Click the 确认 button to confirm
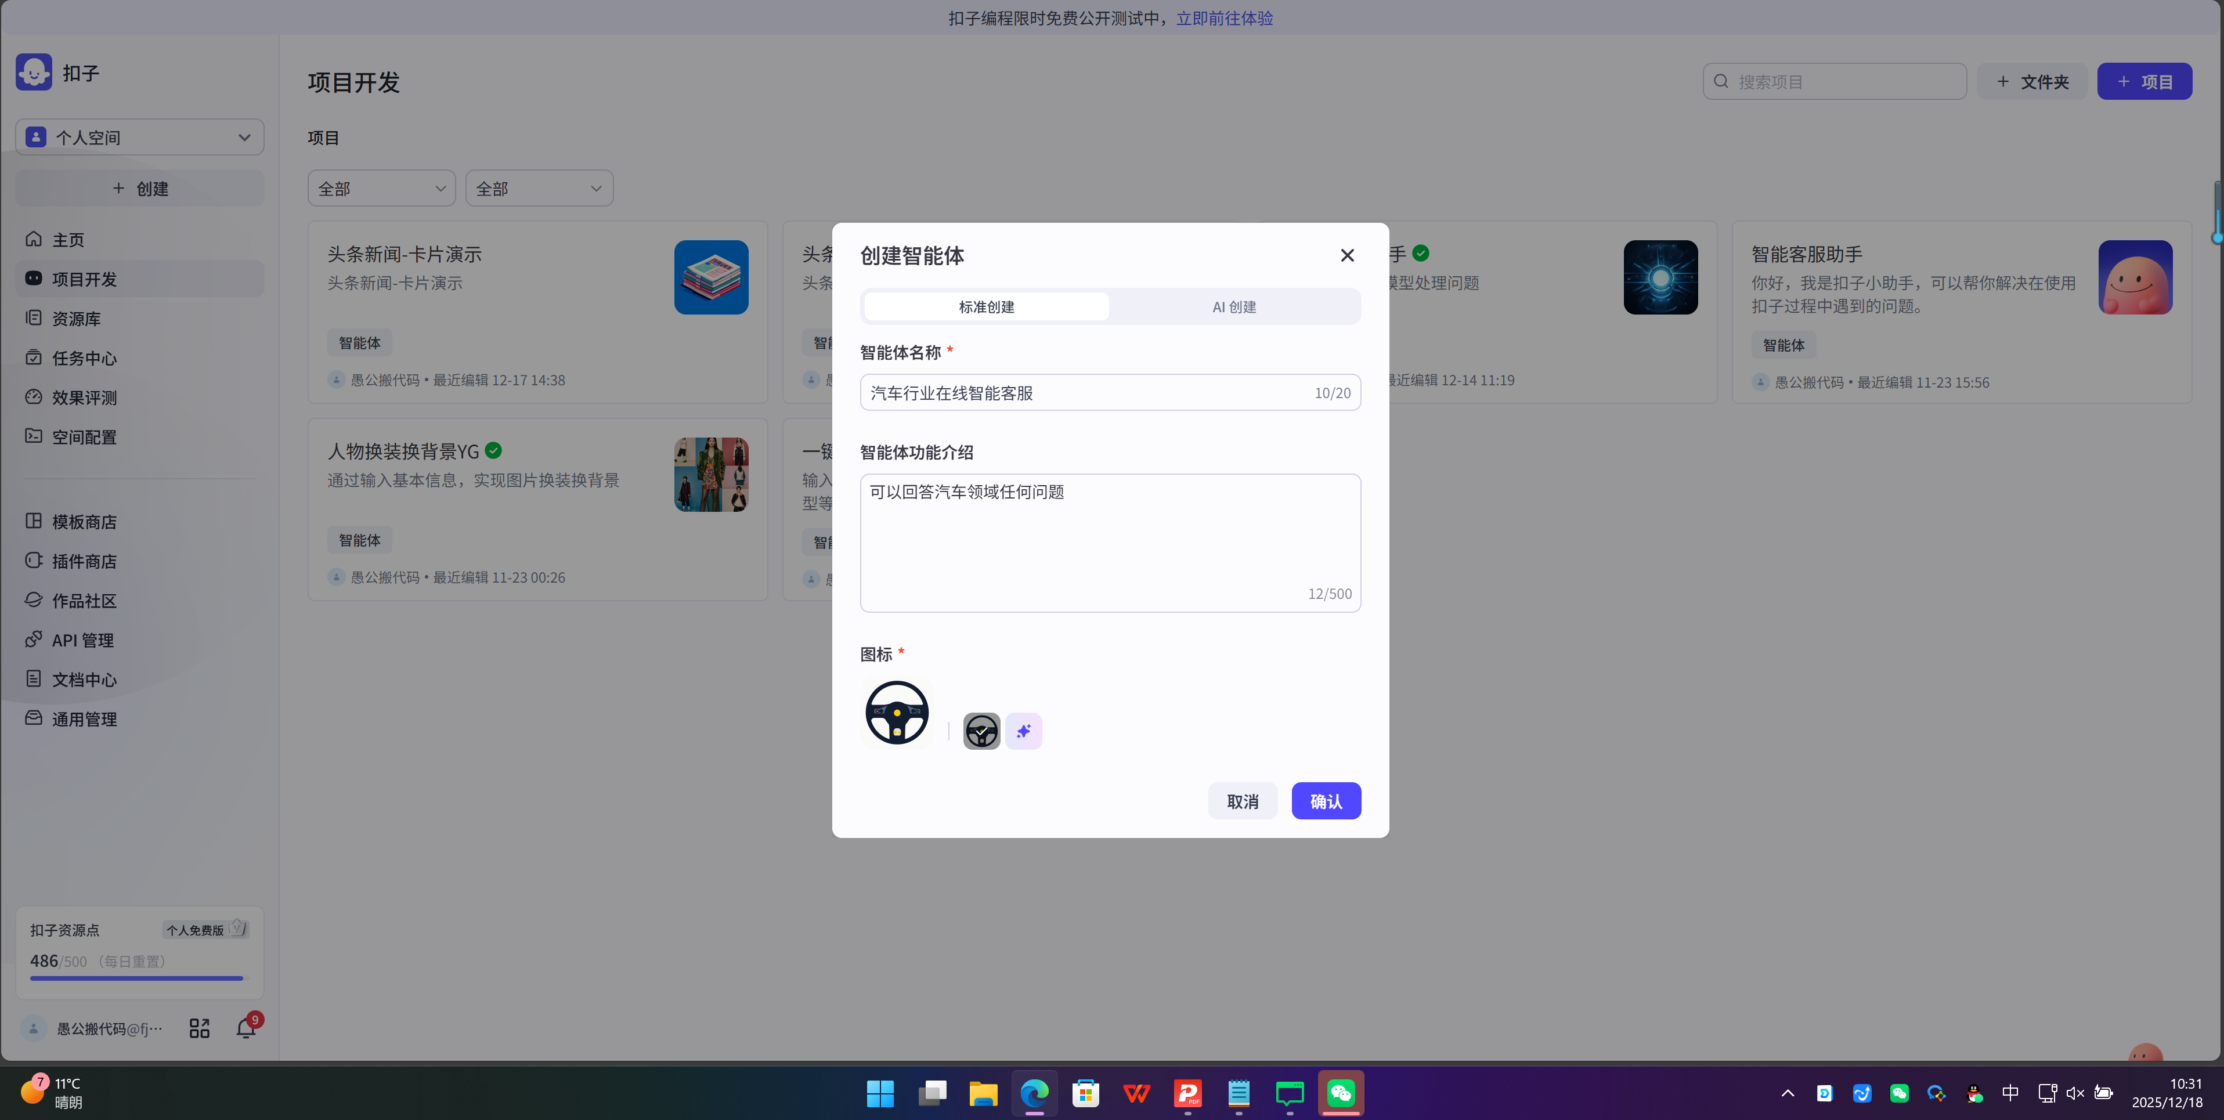Image resolution: width=2224 pixels, height=1120 pixels. coord(1326,800)
